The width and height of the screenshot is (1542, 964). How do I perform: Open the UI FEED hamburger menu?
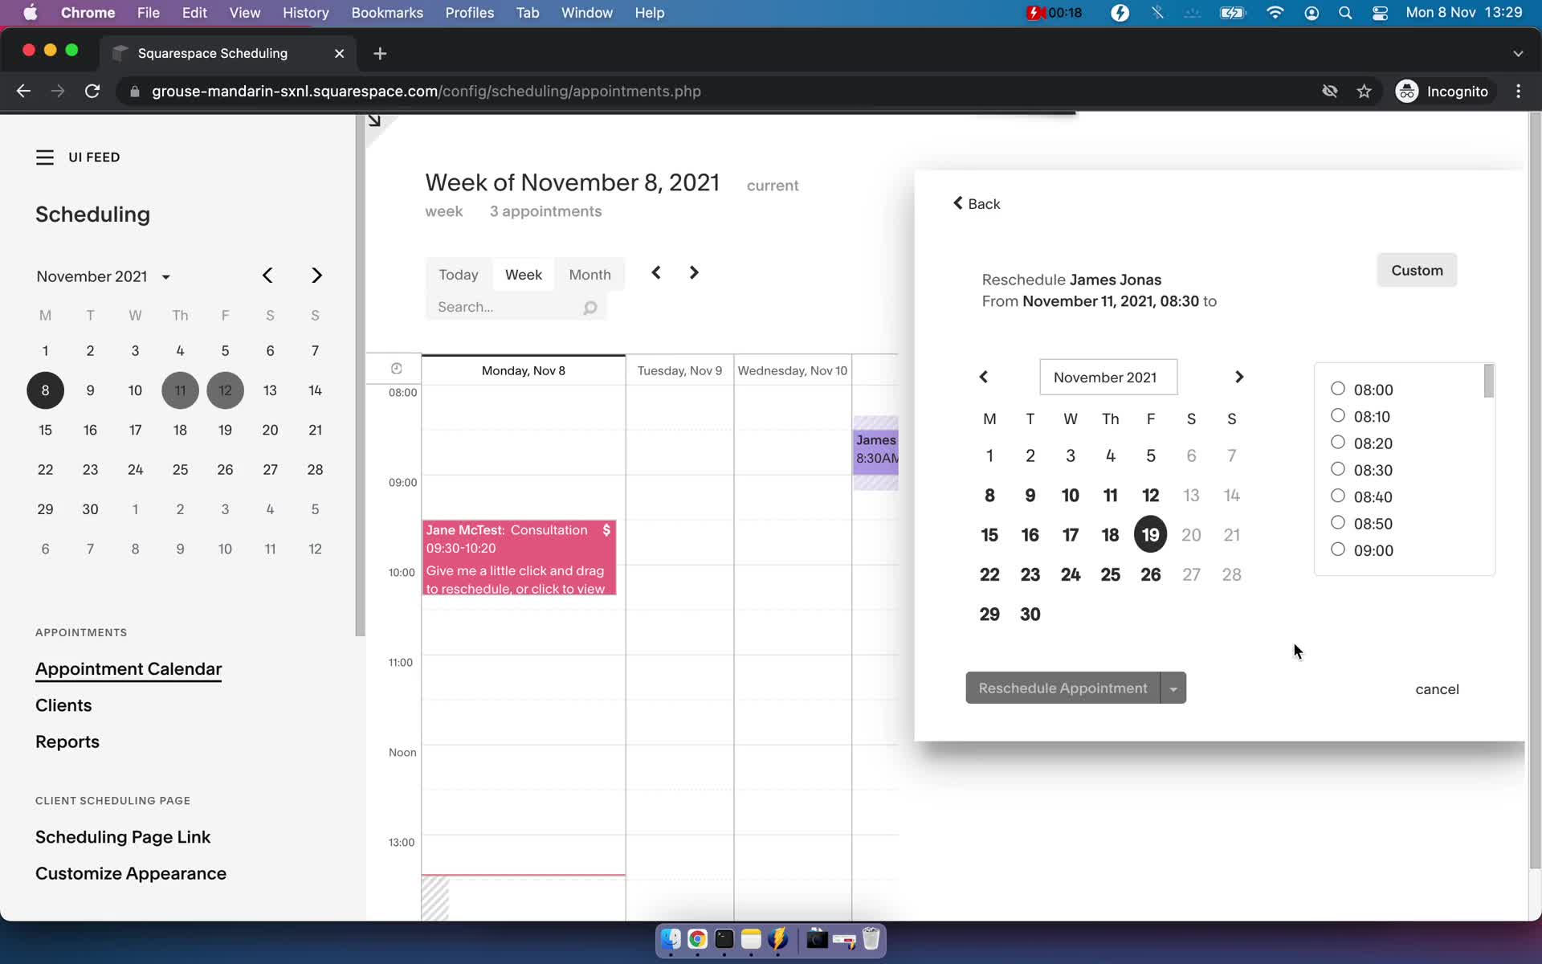pos(45,157)
